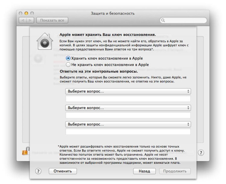Image resolution: width=226 pixels, height=184 pixels.
Task: Click the 'Назад' button
Action: pos(144,171)
